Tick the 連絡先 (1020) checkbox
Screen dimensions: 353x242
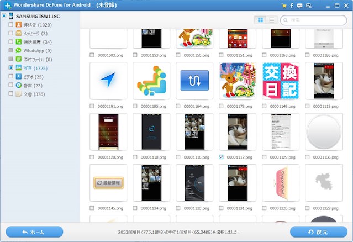pyautogui.click(x=10, y=24)
